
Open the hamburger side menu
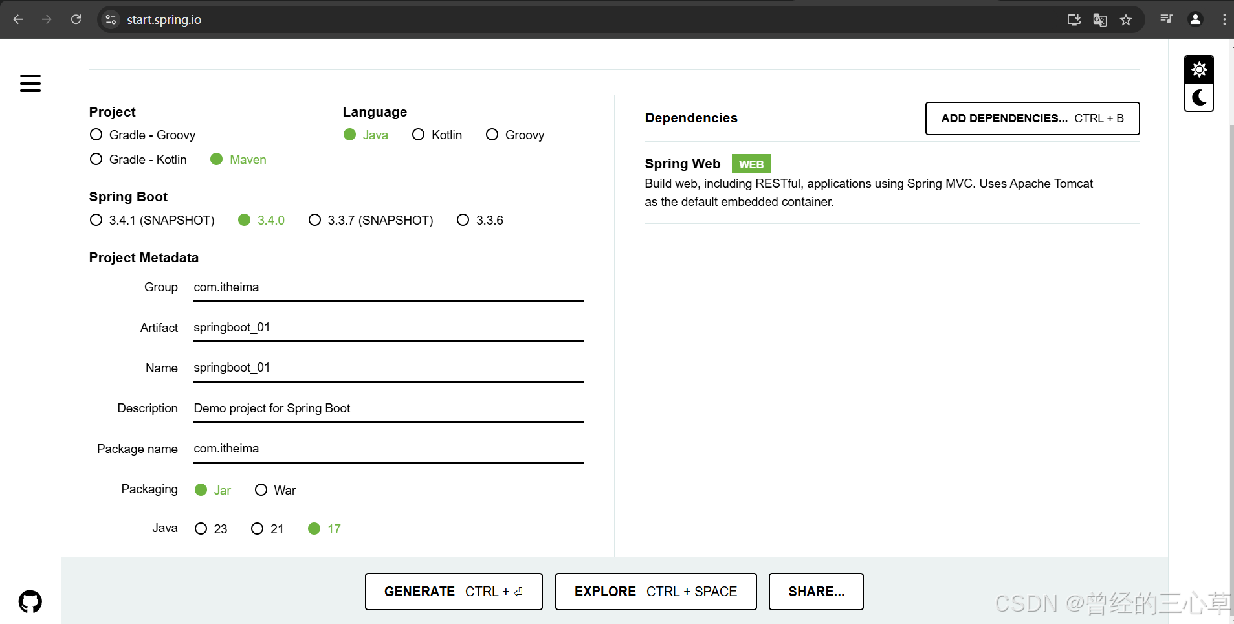pyautogui.click(x=30, y=84)
